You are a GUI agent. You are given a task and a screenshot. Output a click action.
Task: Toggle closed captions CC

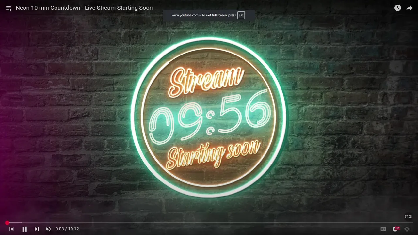pos(383,229)
